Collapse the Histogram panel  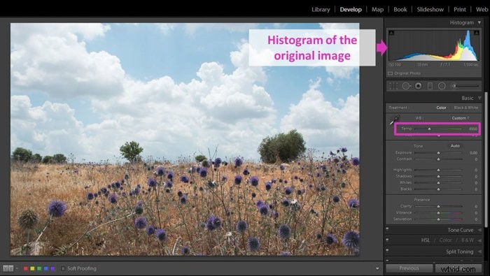click(479, 22)
